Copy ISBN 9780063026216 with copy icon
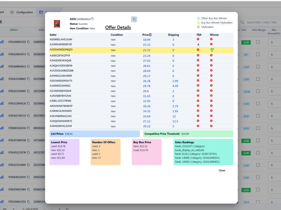This screenshot has height=210, width=281. pos(28,128)
